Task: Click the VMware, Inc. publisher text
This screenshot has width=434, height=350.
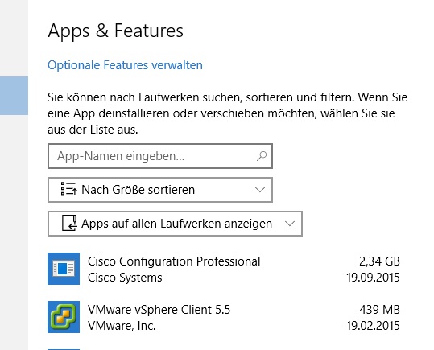Action: [122, 326]
